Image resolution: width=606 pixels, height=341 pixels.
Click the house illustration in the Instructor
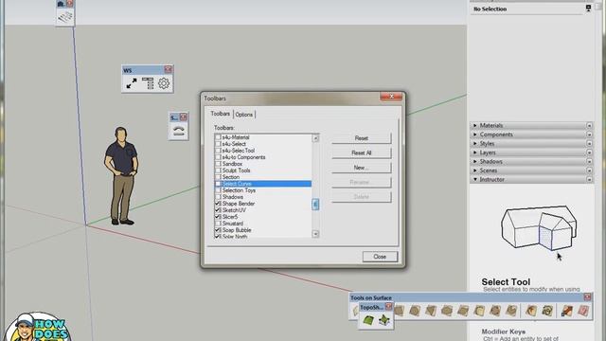coord(539,227)
